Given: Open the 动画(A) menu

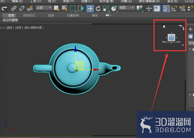Looking at the screenshot, I should click(126, 1).
